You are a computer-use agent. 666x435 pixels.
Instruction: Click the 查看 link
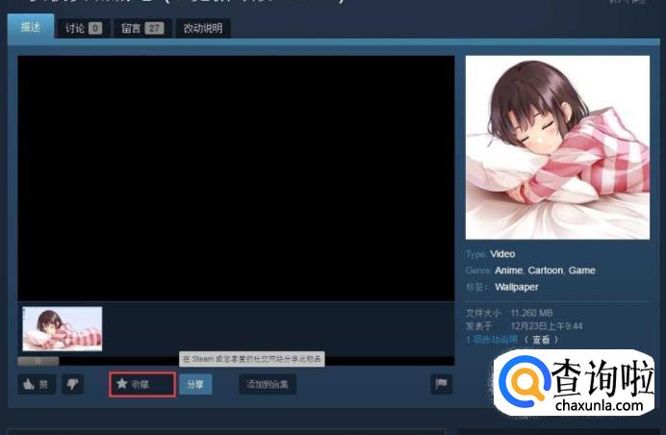click(541, 340)
